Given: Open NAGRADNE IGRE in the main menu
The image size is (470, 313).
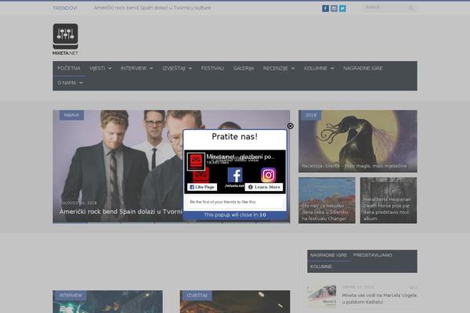Looking at the screenshot, I should [x=363, y=68].
